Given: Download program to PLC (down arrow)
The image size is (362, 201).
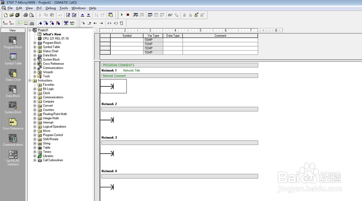Looking at the screenshot, I should pos(88,15).
